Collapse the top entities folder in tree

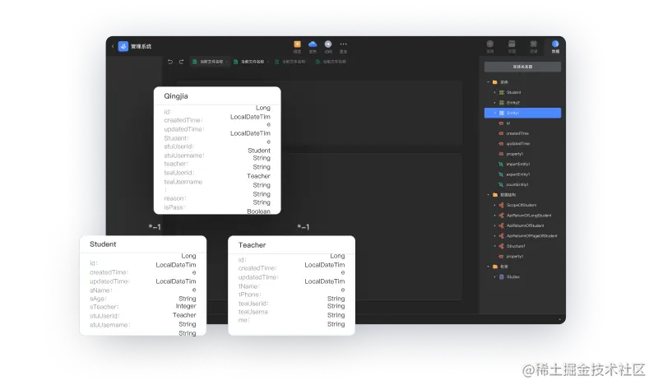(x=488, y=82)
